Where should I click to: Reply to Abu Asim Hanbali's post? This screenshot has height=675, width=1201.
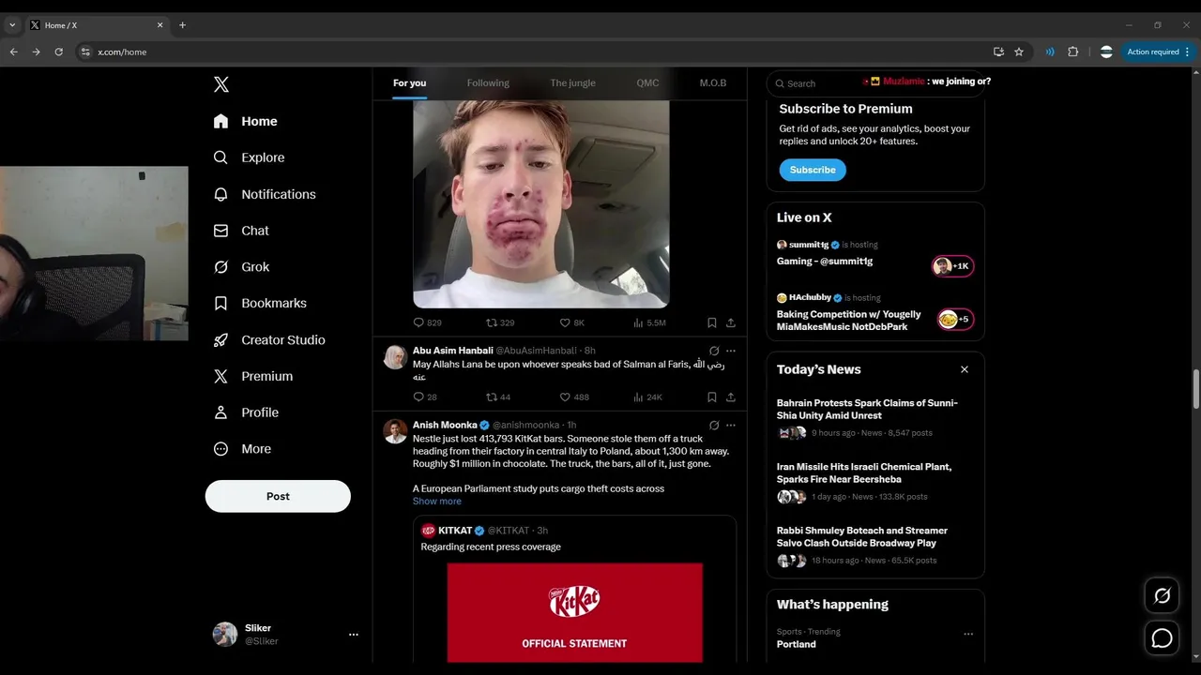click(425, 397)
